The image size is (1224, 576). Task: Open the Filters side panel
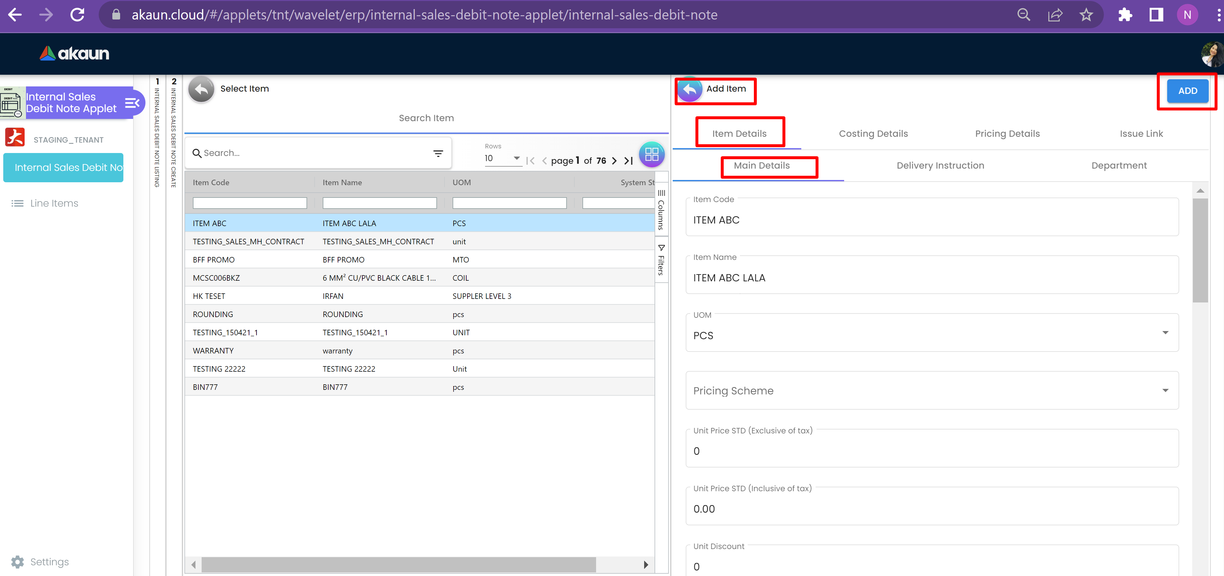click(661, 260)
